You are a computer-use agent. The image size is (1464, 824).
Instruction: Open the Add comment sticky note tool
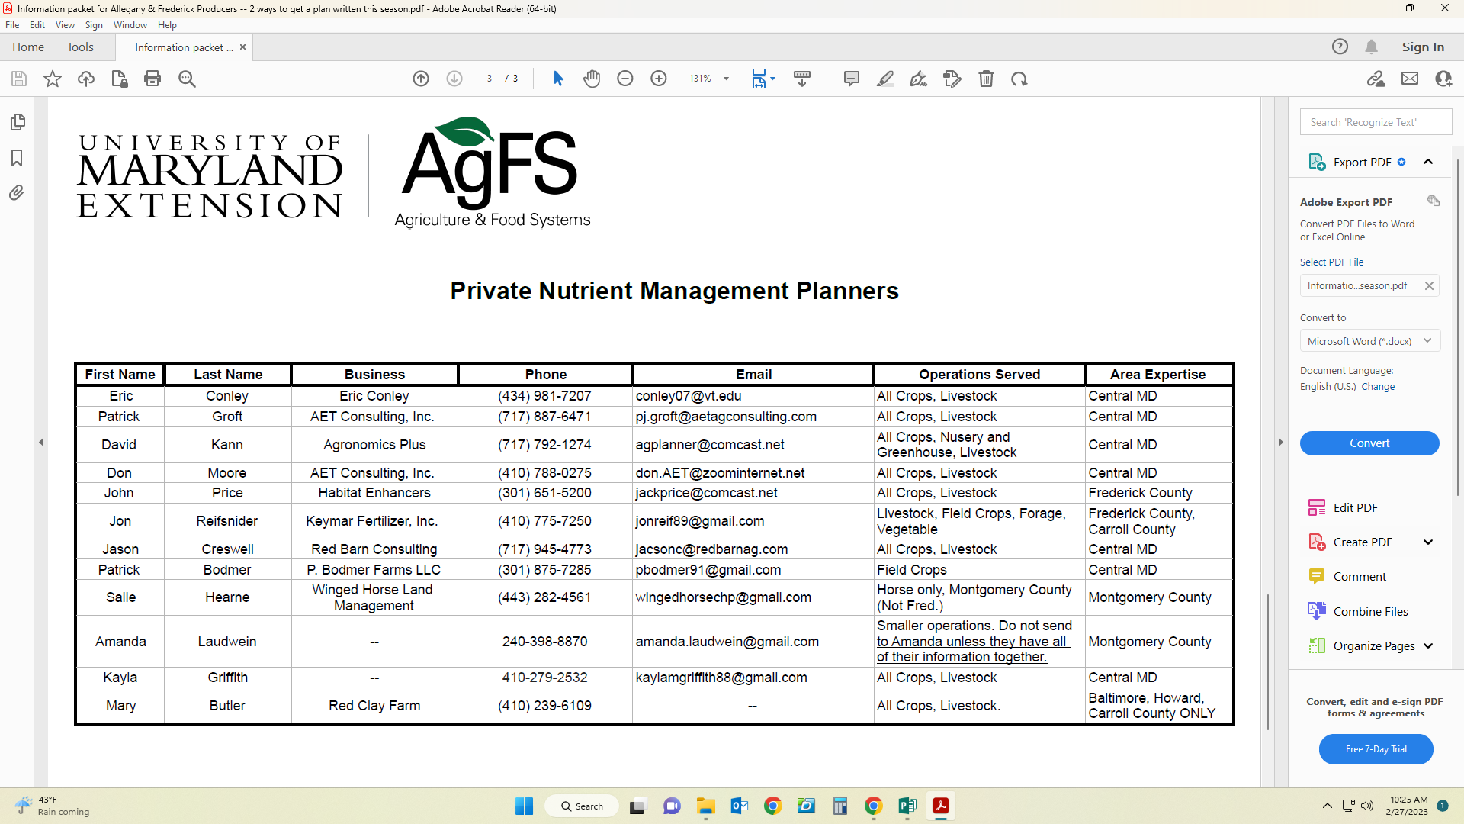852,79
